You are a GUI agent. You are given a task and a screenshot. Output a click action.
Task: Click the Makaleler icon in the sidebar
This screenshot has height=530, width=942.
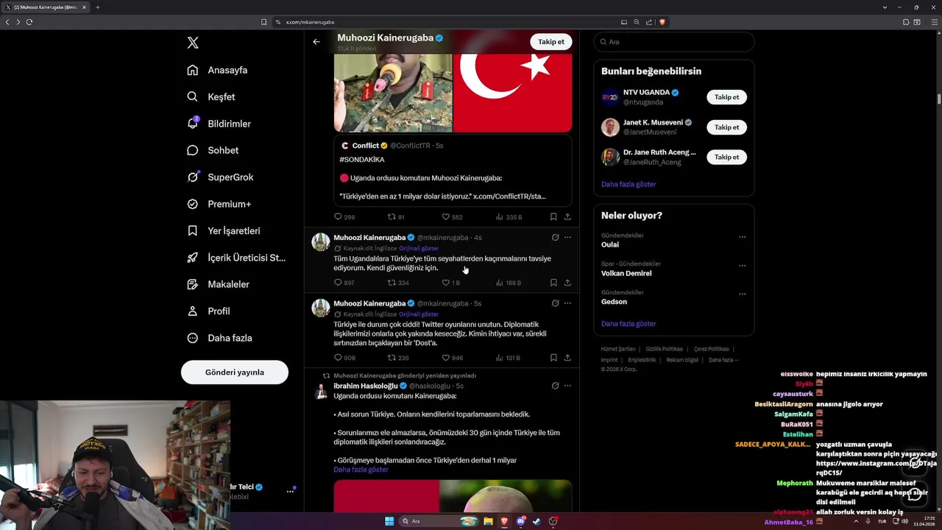[193, 284]
